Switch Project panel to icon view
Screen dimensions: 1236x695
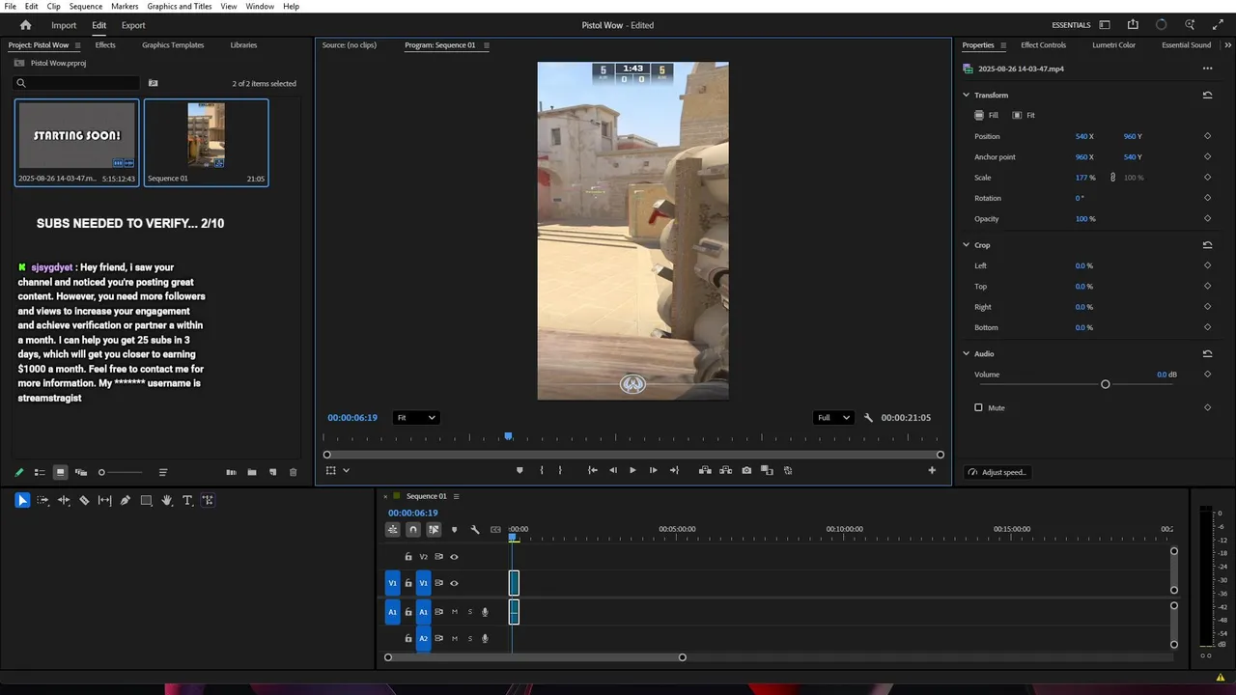click(60, 472)
